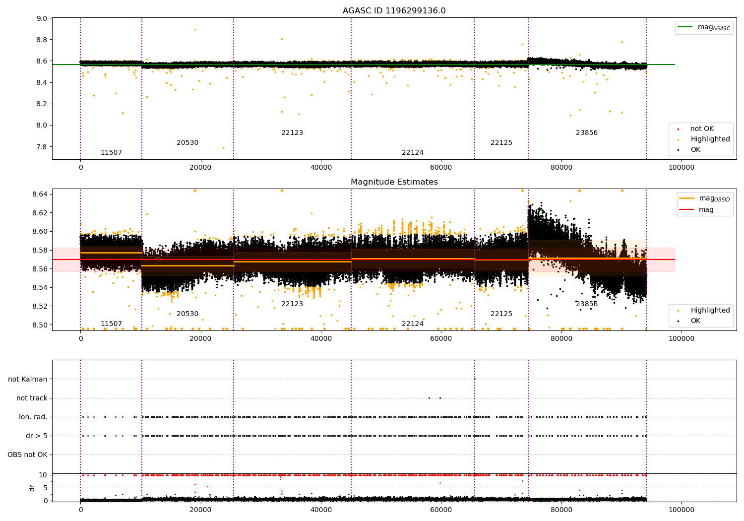Click 'Highlighted' in the top plot legend
The height and width of the screenshot is (521, 744).
pos(710,139)
